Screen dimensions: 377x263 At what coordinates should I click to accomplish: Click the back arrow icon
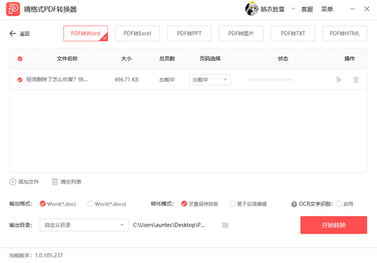[x=13, y=34]
